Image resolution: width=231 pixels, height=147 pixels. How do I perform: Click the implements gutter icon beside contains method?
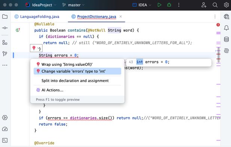(18, 30)
